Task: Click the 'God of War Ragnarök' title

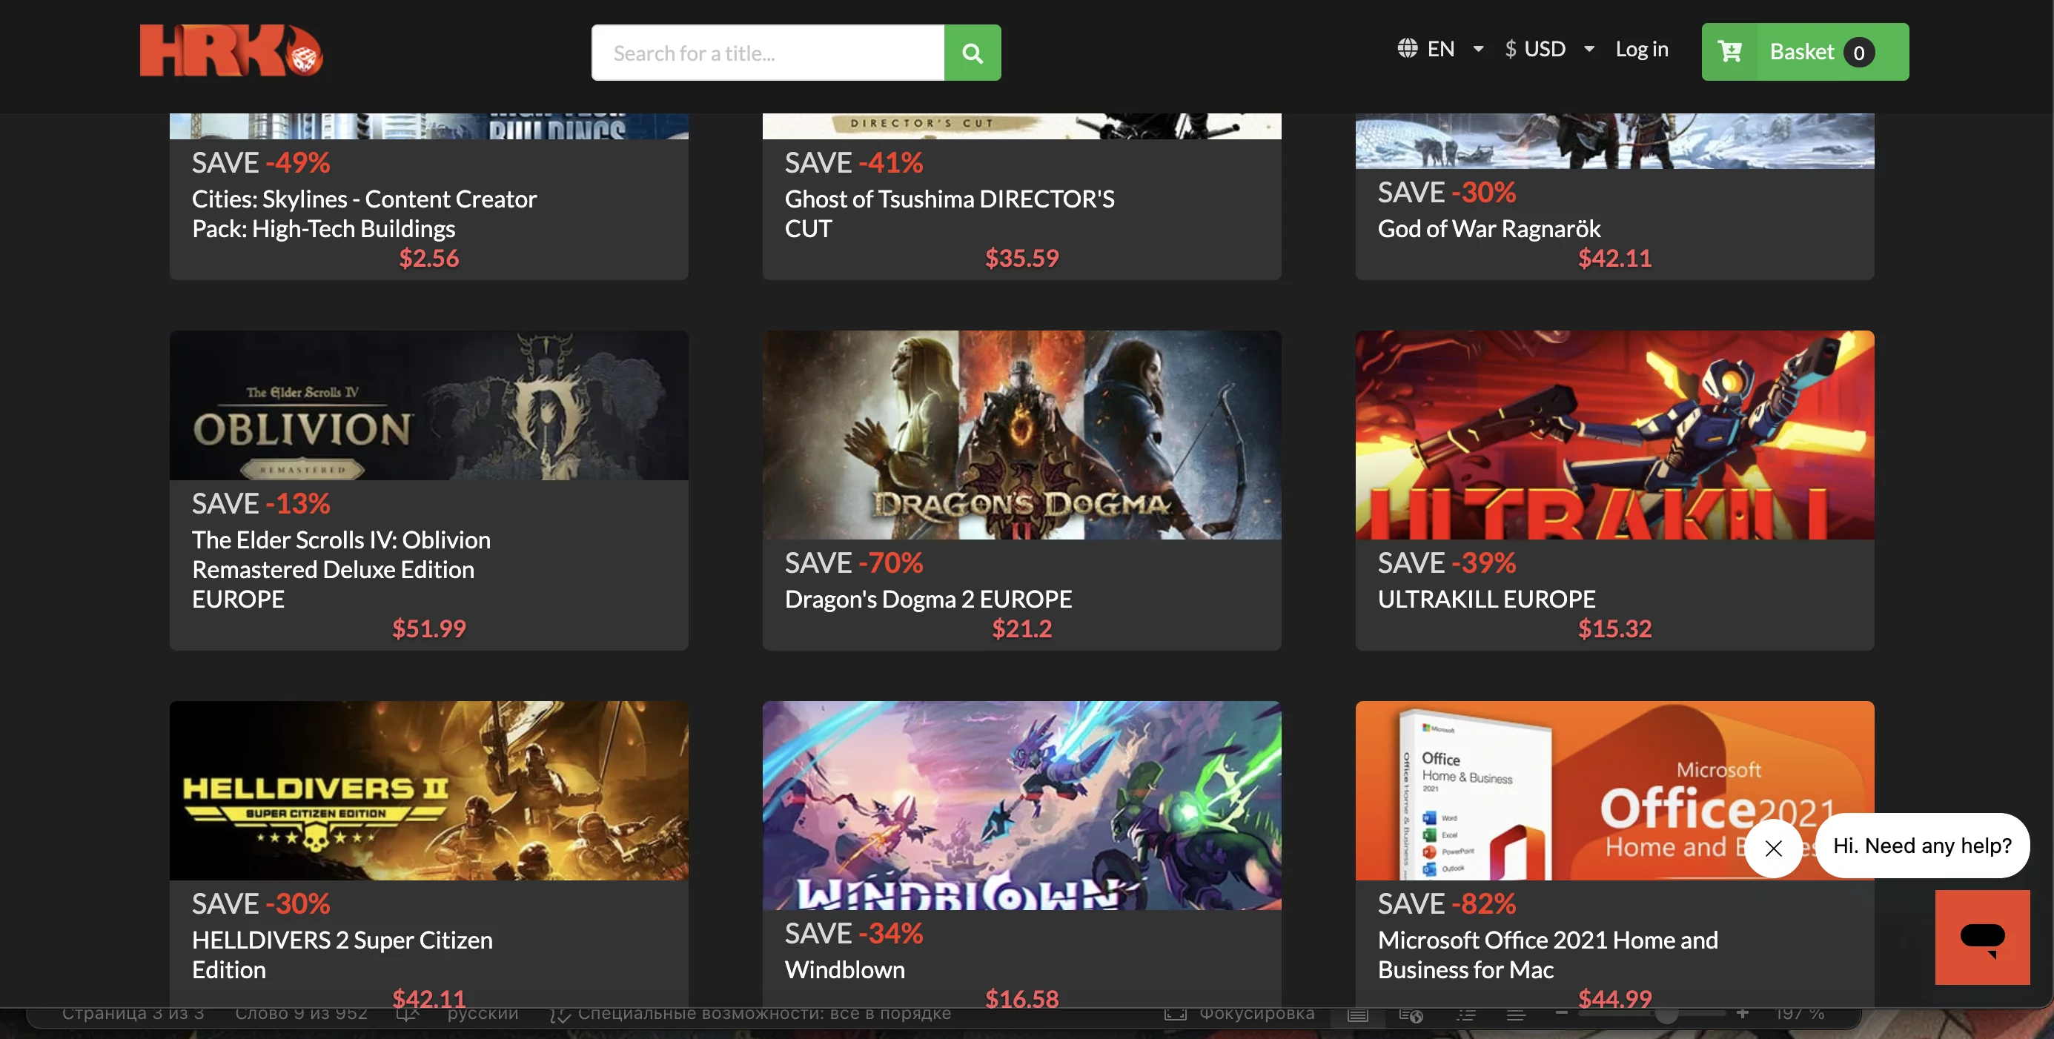Action: click(x=1488, y=229)
